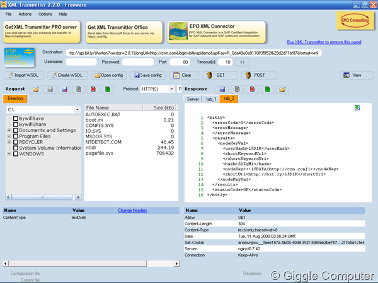Click the folder tree scrollbar right arrow
378x283 pixels.
tap(78, 197)
